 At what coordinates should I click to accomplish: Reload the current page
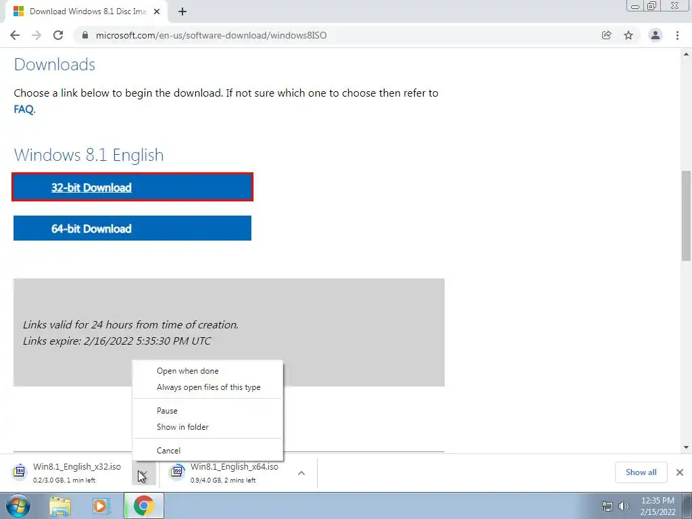(58, 35)
